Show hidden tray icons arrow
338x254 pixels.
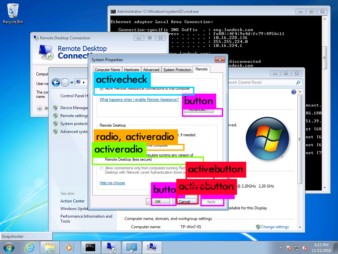(281, 248)
